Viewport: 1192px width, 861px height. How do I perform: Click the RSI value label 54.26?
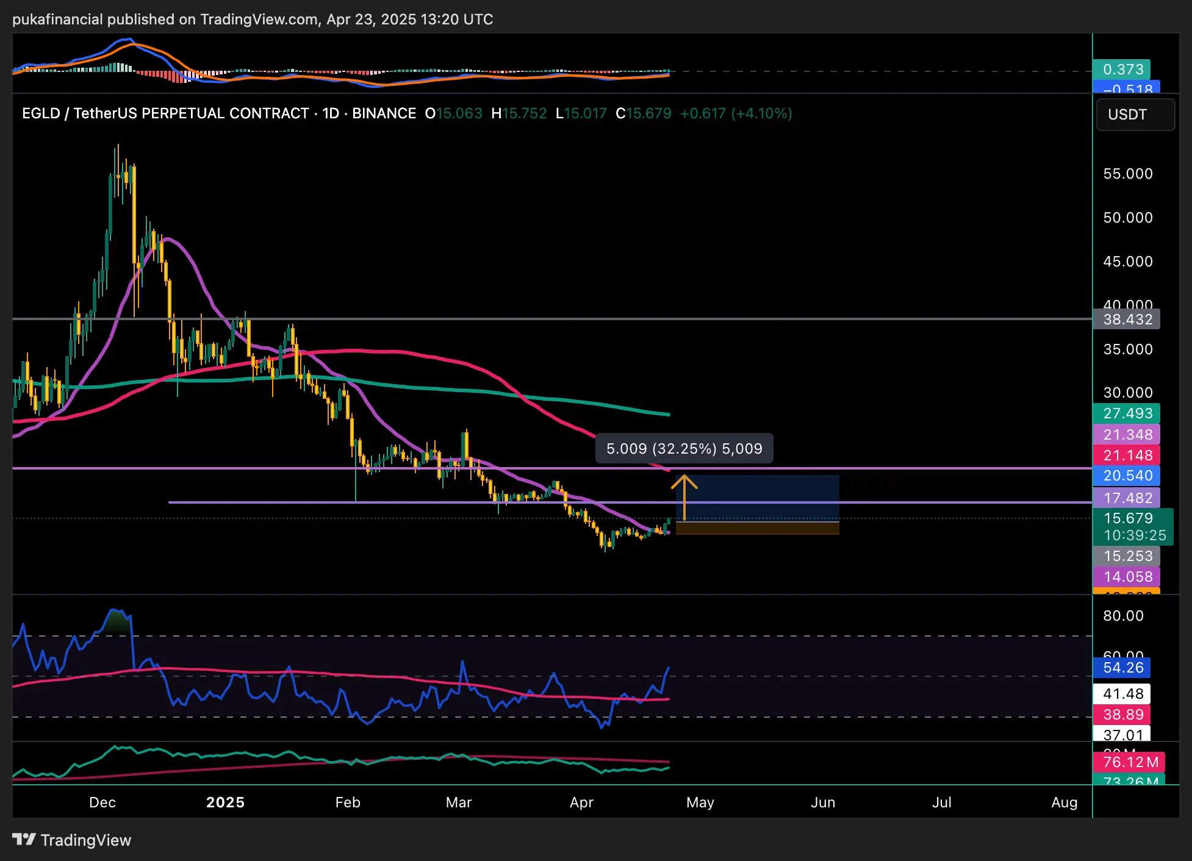click(x=1122, y=668)
